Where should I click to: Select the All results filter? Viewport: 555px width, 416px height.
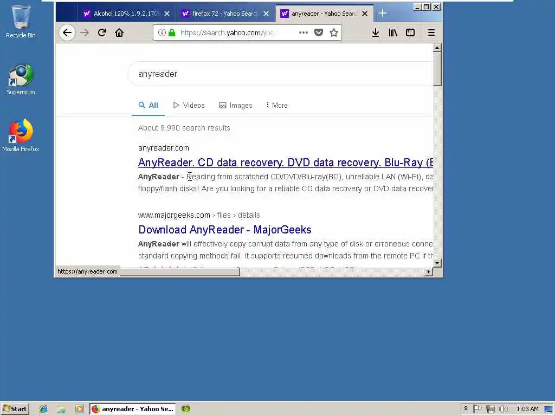[x=149, y=106]
